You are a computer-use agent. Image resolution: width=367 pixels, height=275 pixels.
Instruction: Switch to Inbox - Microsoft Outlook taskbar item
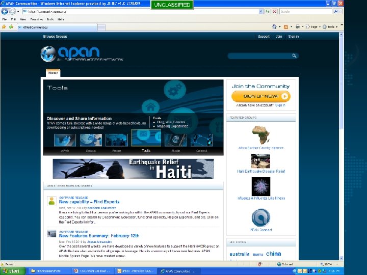136,271
